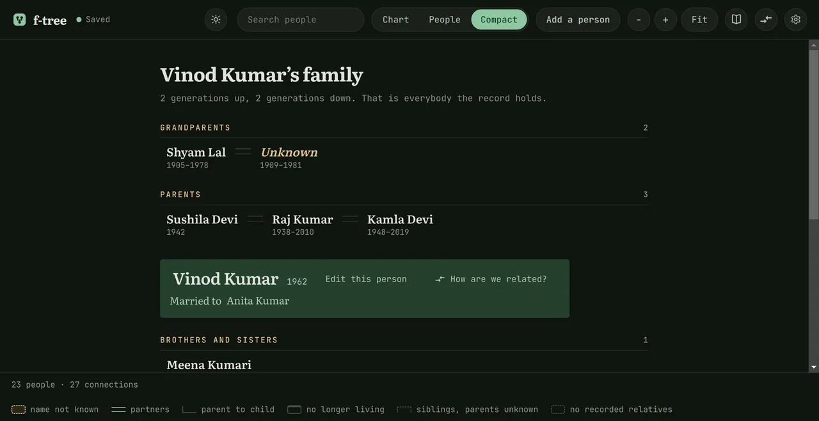
Task: Select Kamla Devi in parents
Action: [400, 219]
